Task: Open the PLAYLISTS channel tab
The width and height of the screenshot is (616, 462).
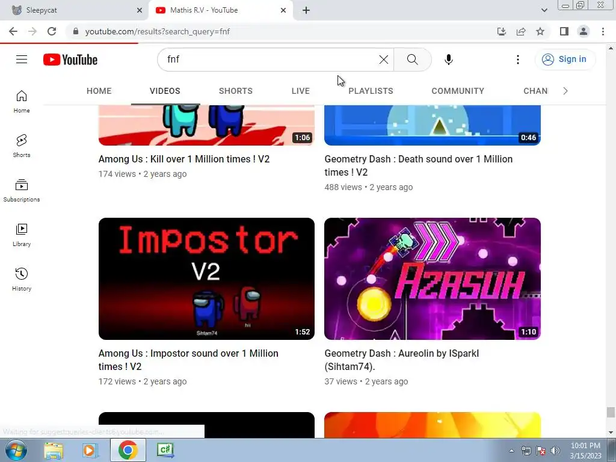Action: (371, 91)
